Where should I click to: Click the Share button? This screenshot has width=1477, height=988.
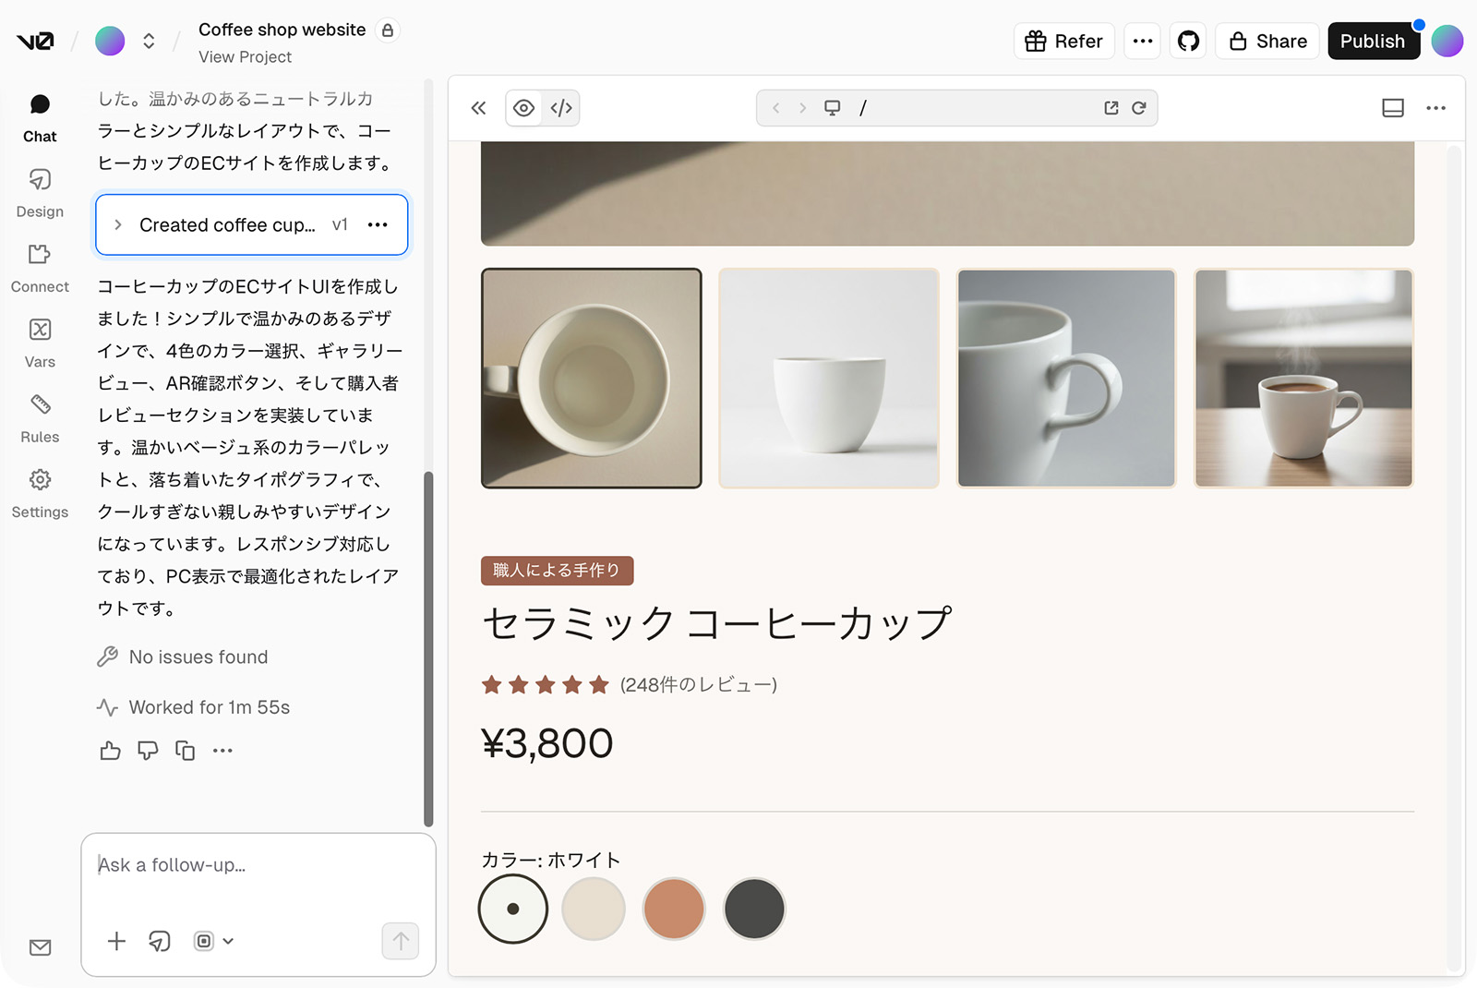click(1267, 41)
